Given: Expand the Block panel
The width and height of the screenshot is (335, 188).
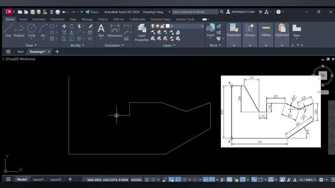Looking at the screenshot, I should pyautogui.click(x=215, y=45).
